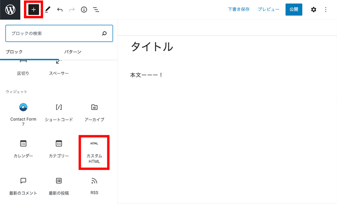Image resolution: width=337 pixels, height=204 pixels.
Task: Open the three-dot options menu
Action: pos(325,9)
